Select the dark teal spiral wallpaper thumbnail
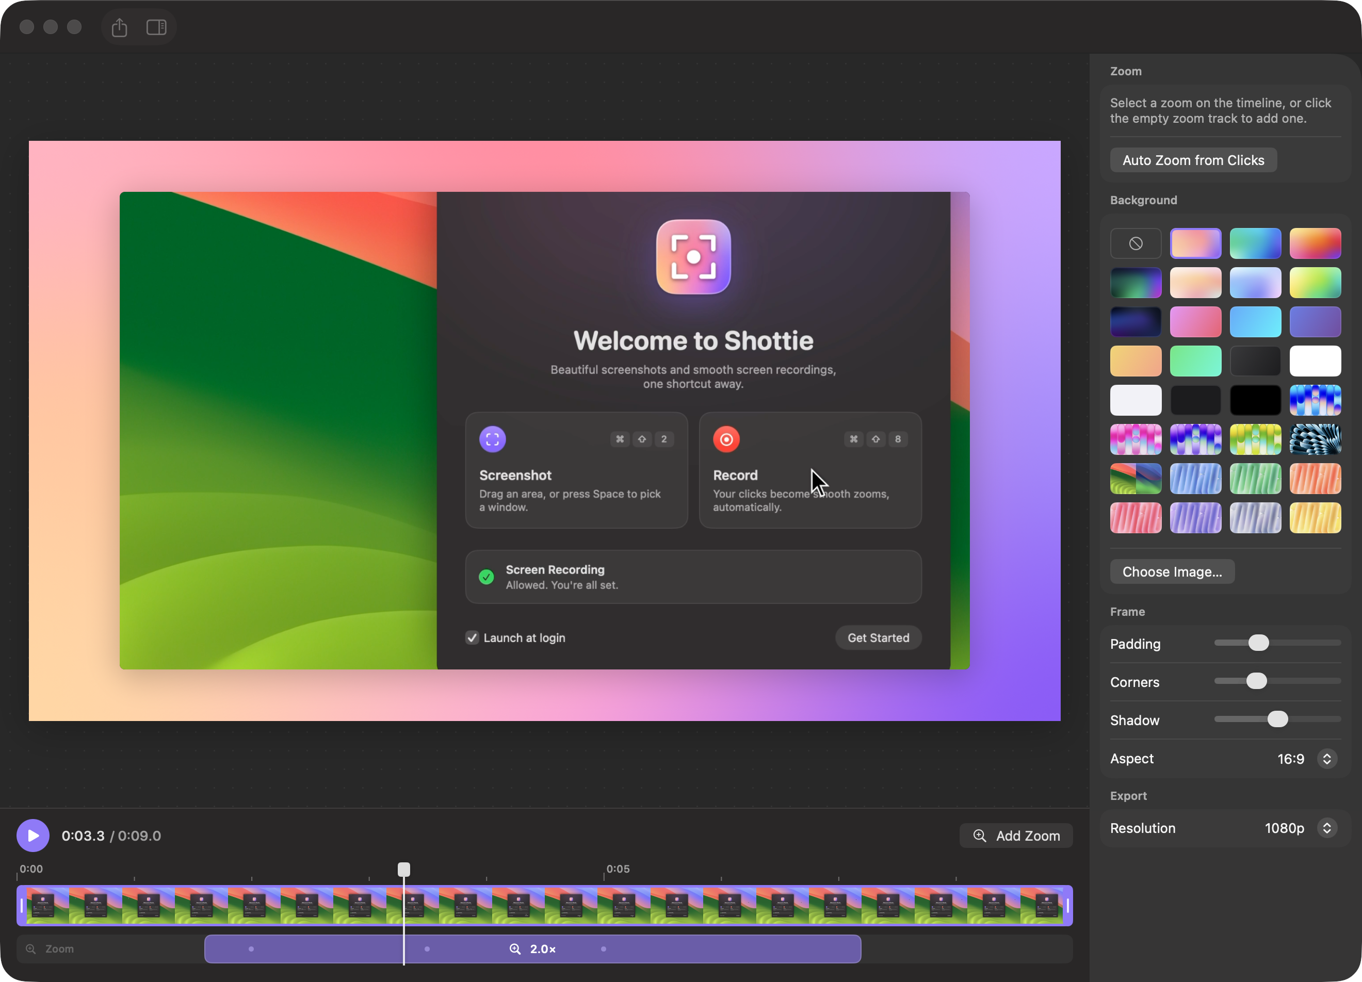The image size is (1362, 982). tap(1315, 439)
